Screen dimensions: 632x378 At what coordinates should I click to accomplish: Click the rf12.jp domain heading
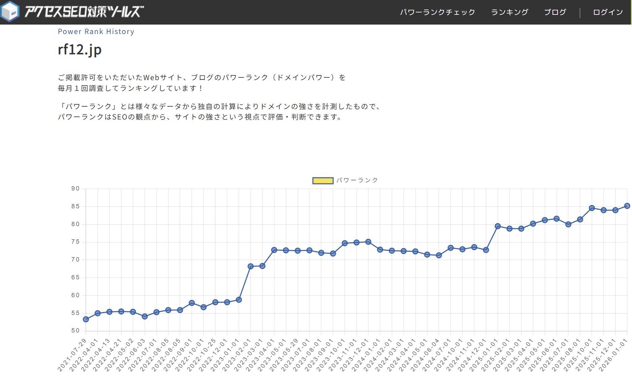80,49
